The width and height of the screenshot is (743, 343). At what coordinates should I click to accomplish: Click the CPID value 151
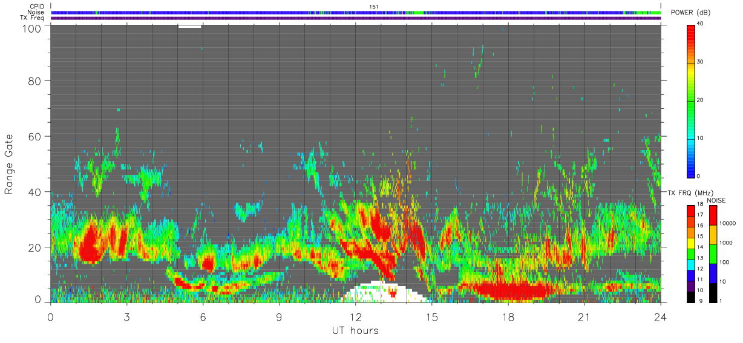click(x=374, y=7)
